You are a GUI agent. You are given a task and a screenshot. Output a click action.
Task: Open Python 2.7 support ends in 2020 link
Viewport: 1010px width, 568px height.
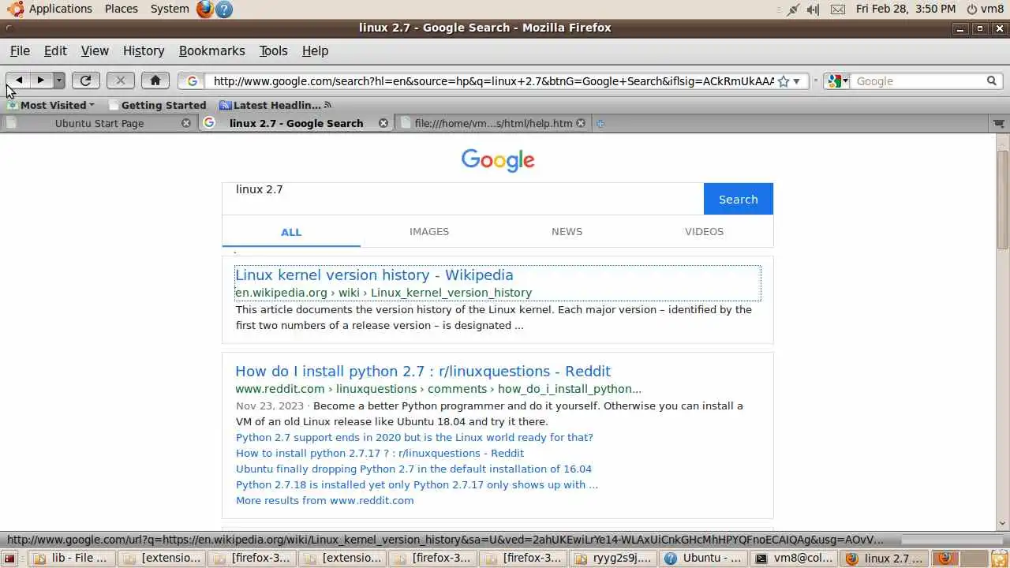[414, 437]
